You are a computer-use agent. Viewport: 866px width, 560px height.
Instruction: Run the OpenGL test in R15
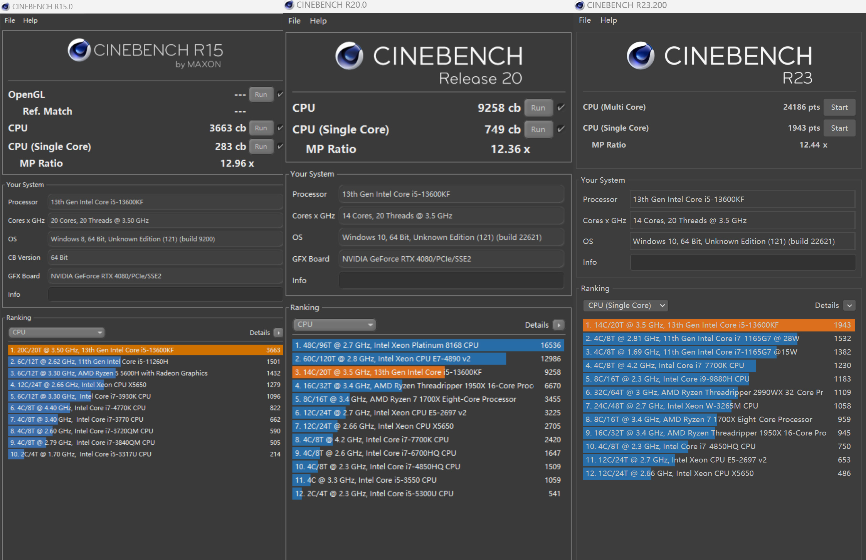pyautogui.click(x=261, y=94)
